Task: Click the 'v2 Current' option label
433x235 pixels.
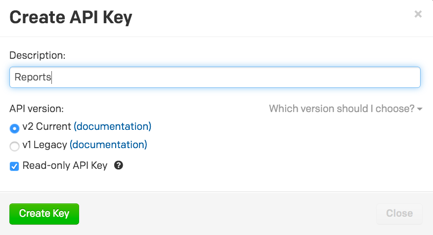Action: (46, 126)
